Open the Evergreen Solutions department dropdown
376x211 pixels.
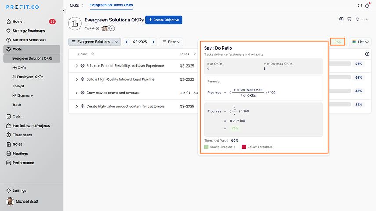point(94,42)
